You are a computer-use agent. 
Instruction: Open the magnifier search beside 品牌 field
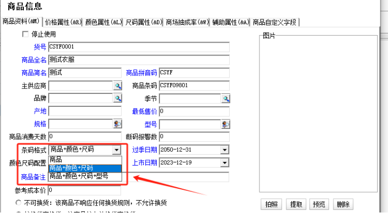[x=118, y=98]
